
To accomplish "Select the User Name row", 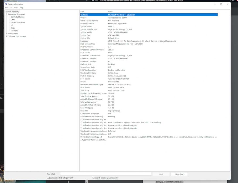I will [149, 87].
